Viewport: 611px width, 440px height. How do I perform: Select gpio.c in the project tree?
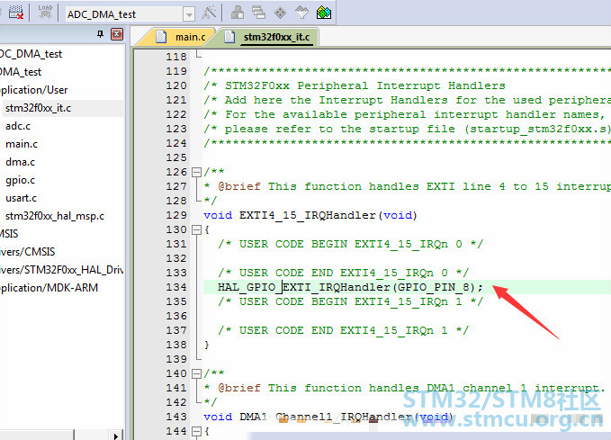[x=21, y=180]
